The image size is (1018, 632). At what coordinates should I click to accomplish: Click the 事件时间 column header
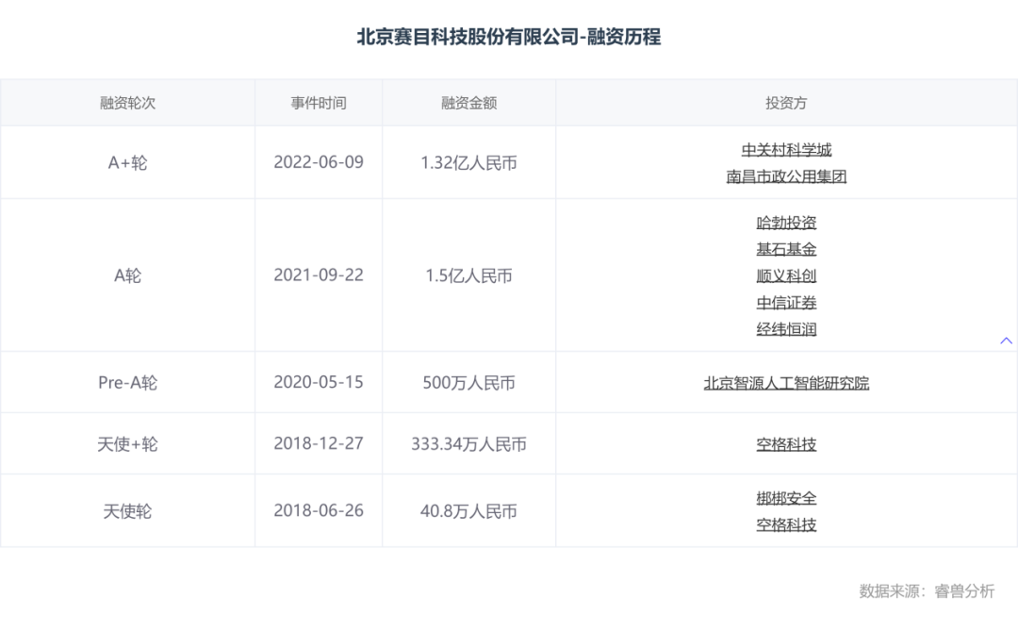(319, 103)
